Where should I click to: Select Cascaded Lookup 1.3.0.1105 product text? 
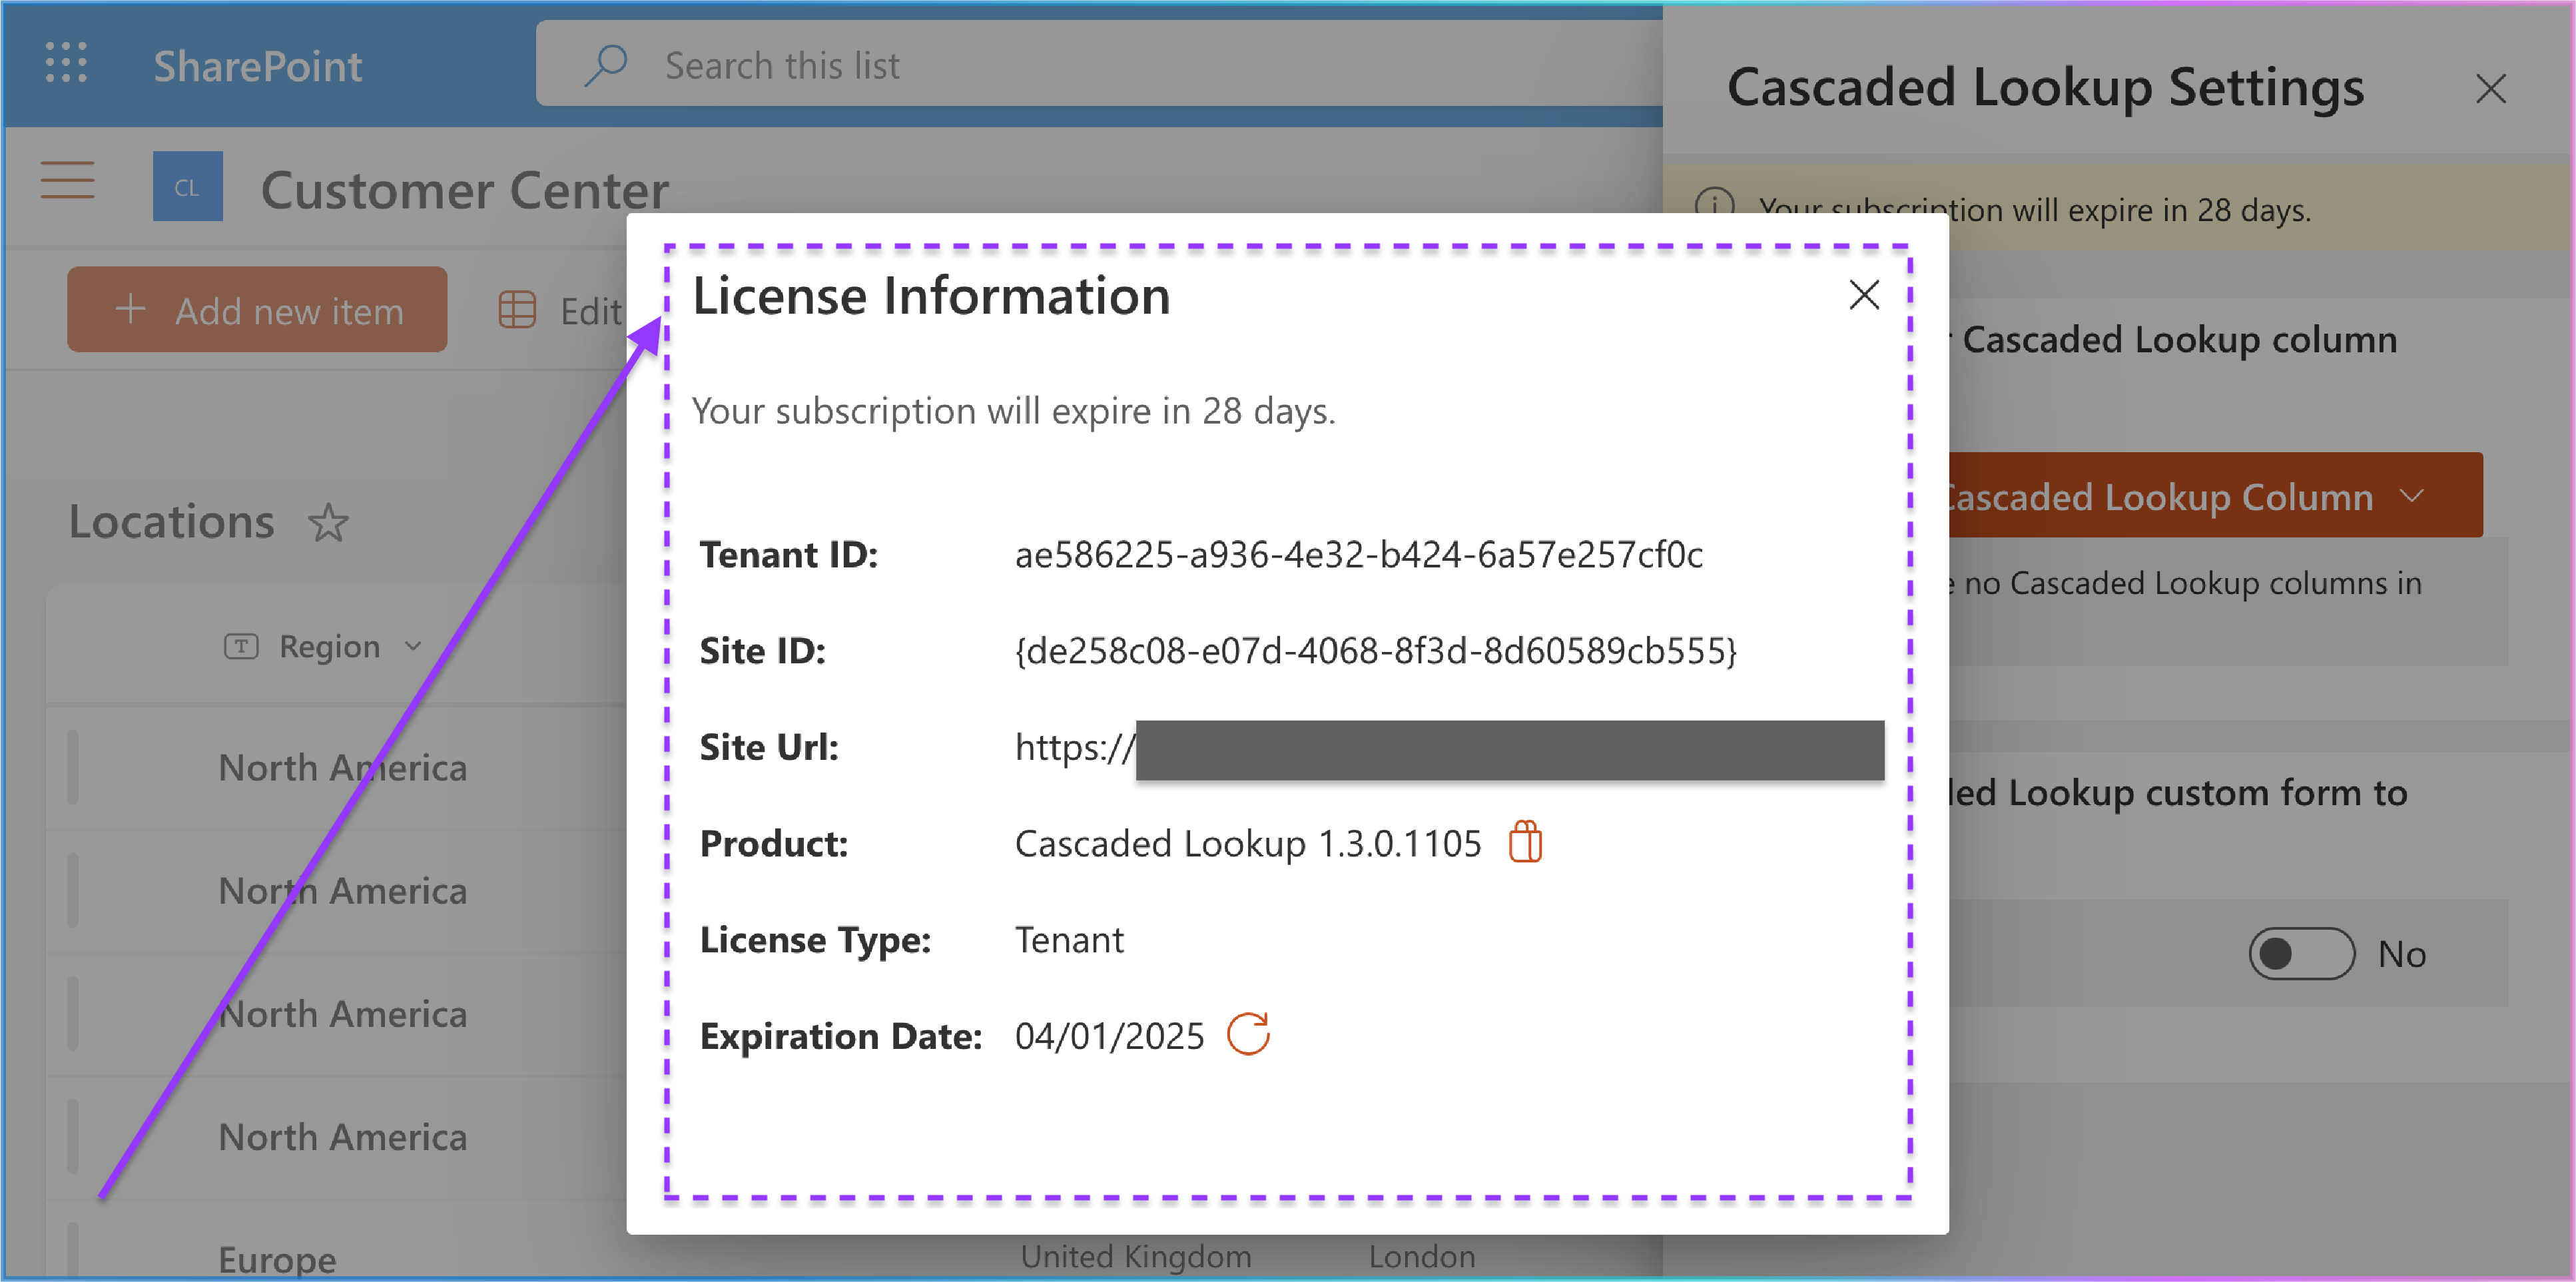click(1247, 843)
